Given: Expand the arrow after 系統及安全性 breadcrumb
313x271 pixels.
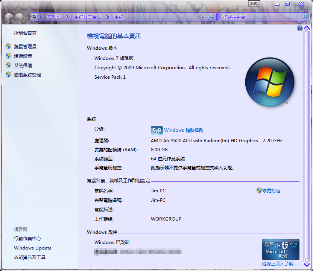Looking at the screenshot, I should click(x=108, y=17).
